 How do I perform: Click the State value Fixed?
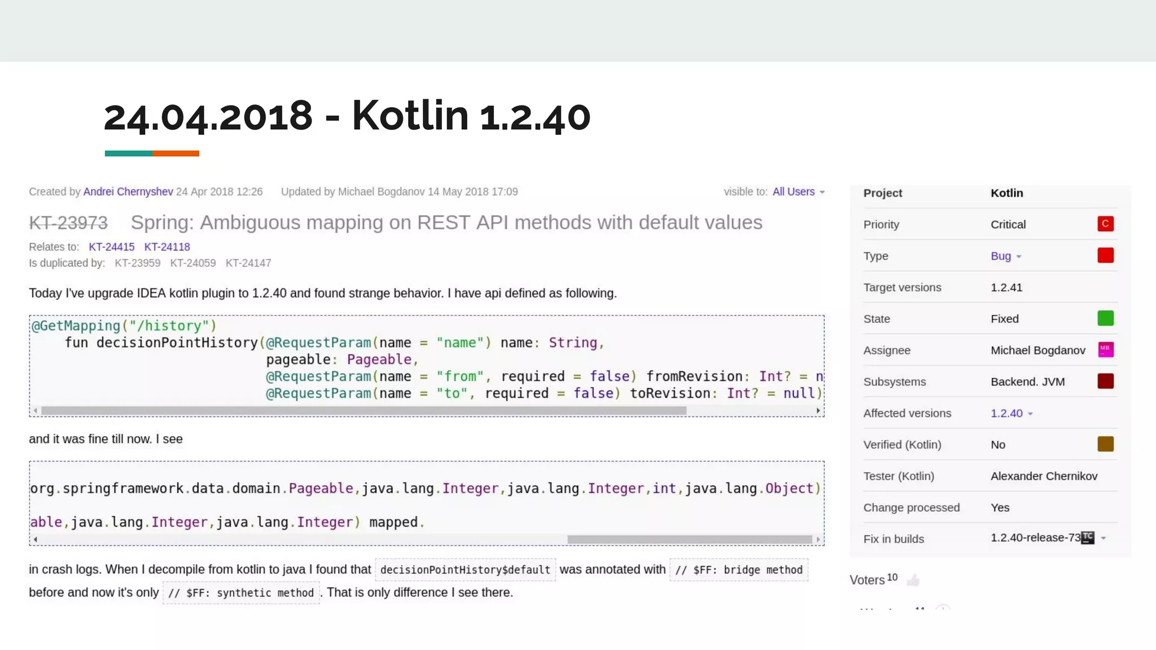tap(1005, 319)
